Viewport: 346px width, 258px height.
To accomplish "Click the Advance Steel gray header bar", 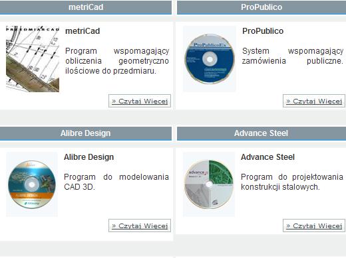I will [x=261, y=133].
